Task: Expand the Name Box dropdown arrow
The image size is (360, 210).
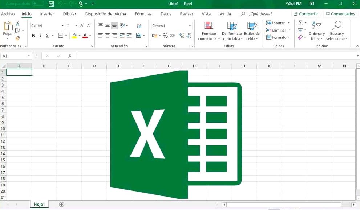Action: (29, 56)
